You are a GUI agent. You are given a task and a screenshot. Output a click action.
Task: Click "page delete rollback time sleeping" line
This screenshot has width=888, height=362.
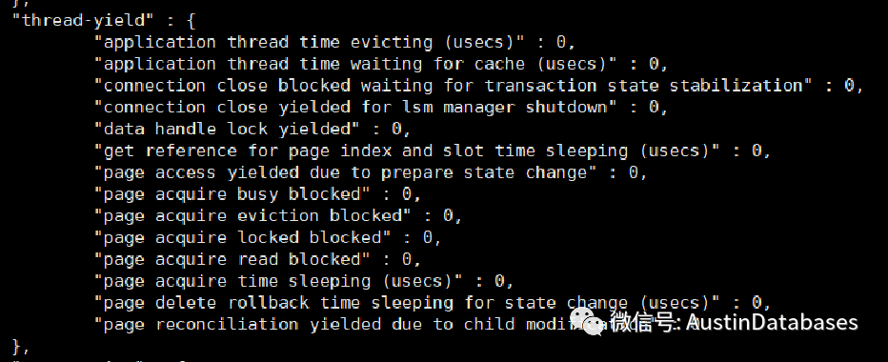433,303
